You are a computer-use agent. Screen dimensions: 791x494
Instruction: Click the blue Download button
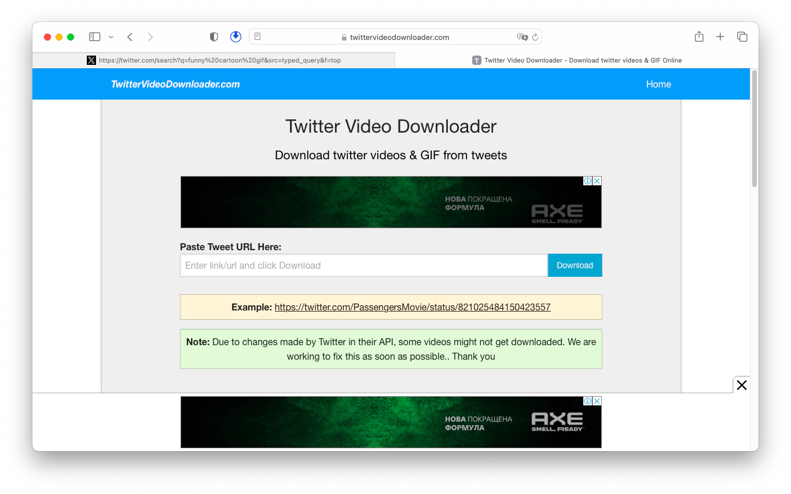pyautogui.click(x=575, y=265)
